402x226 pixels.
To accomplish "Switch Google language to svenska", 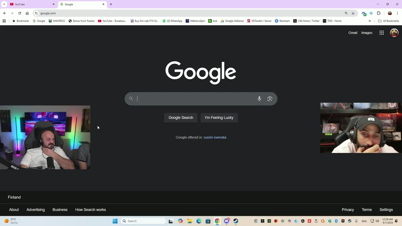I will [220, 137].
